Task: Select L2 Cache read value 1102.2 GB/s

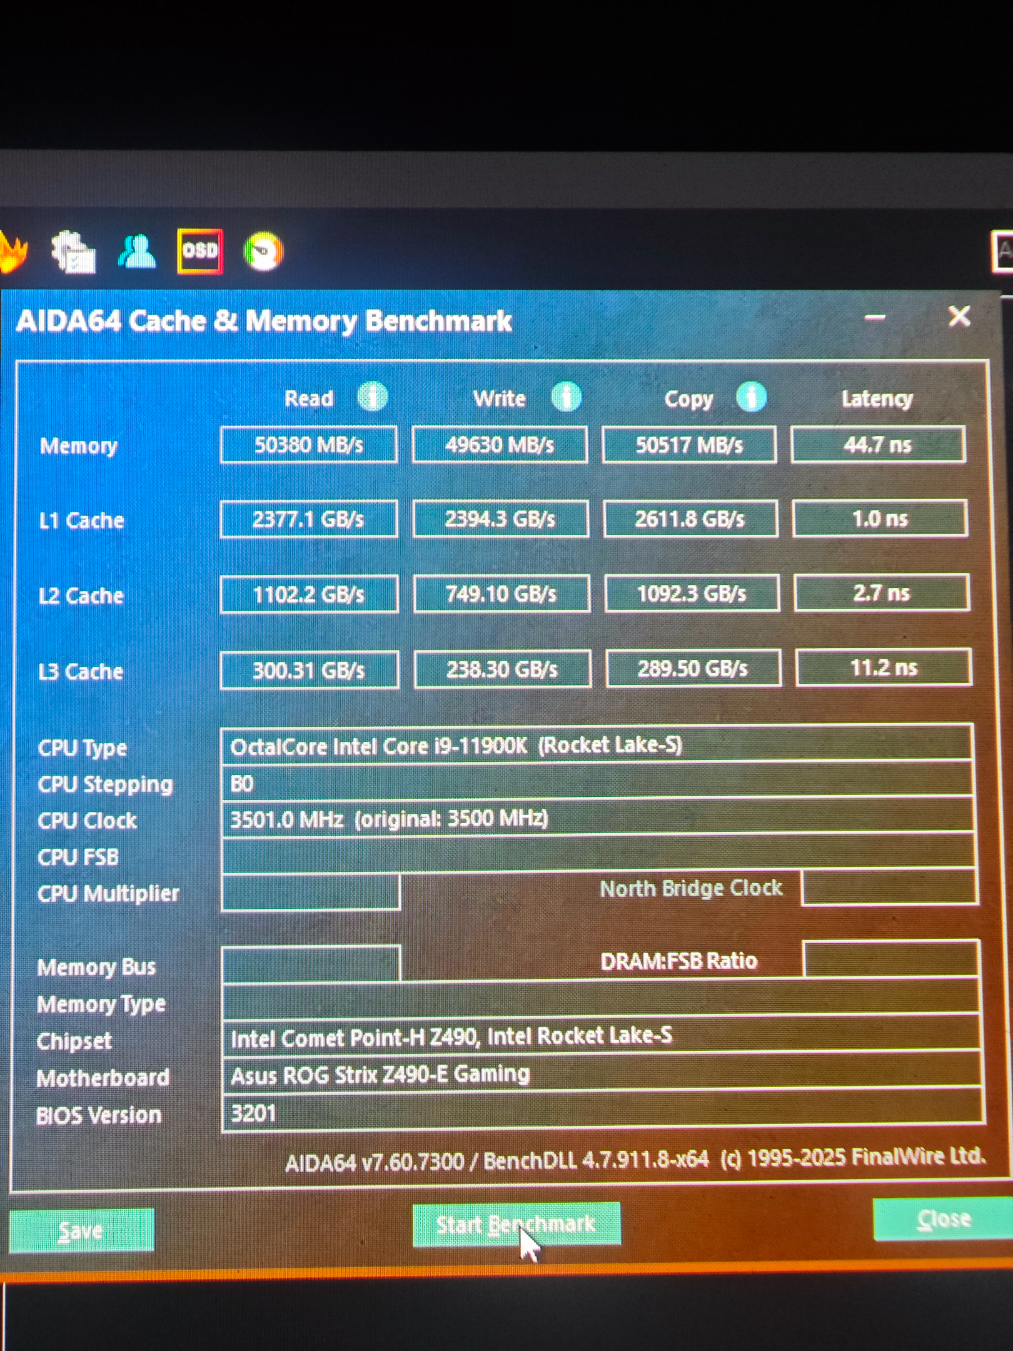Action: [310, 594]
